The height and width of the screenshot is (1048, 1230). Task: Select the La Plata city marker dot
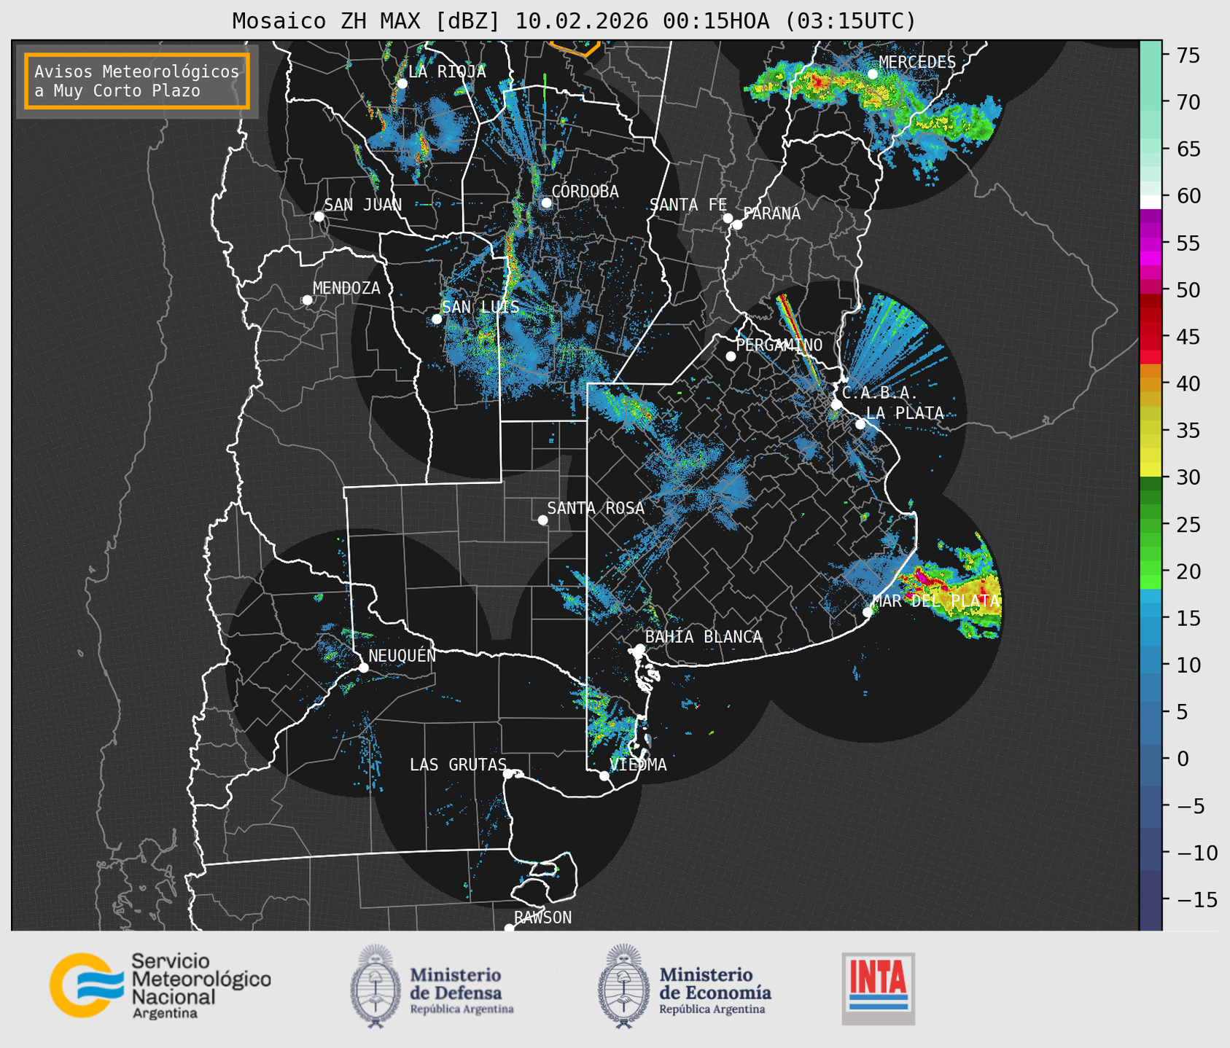tap(860, 424)
